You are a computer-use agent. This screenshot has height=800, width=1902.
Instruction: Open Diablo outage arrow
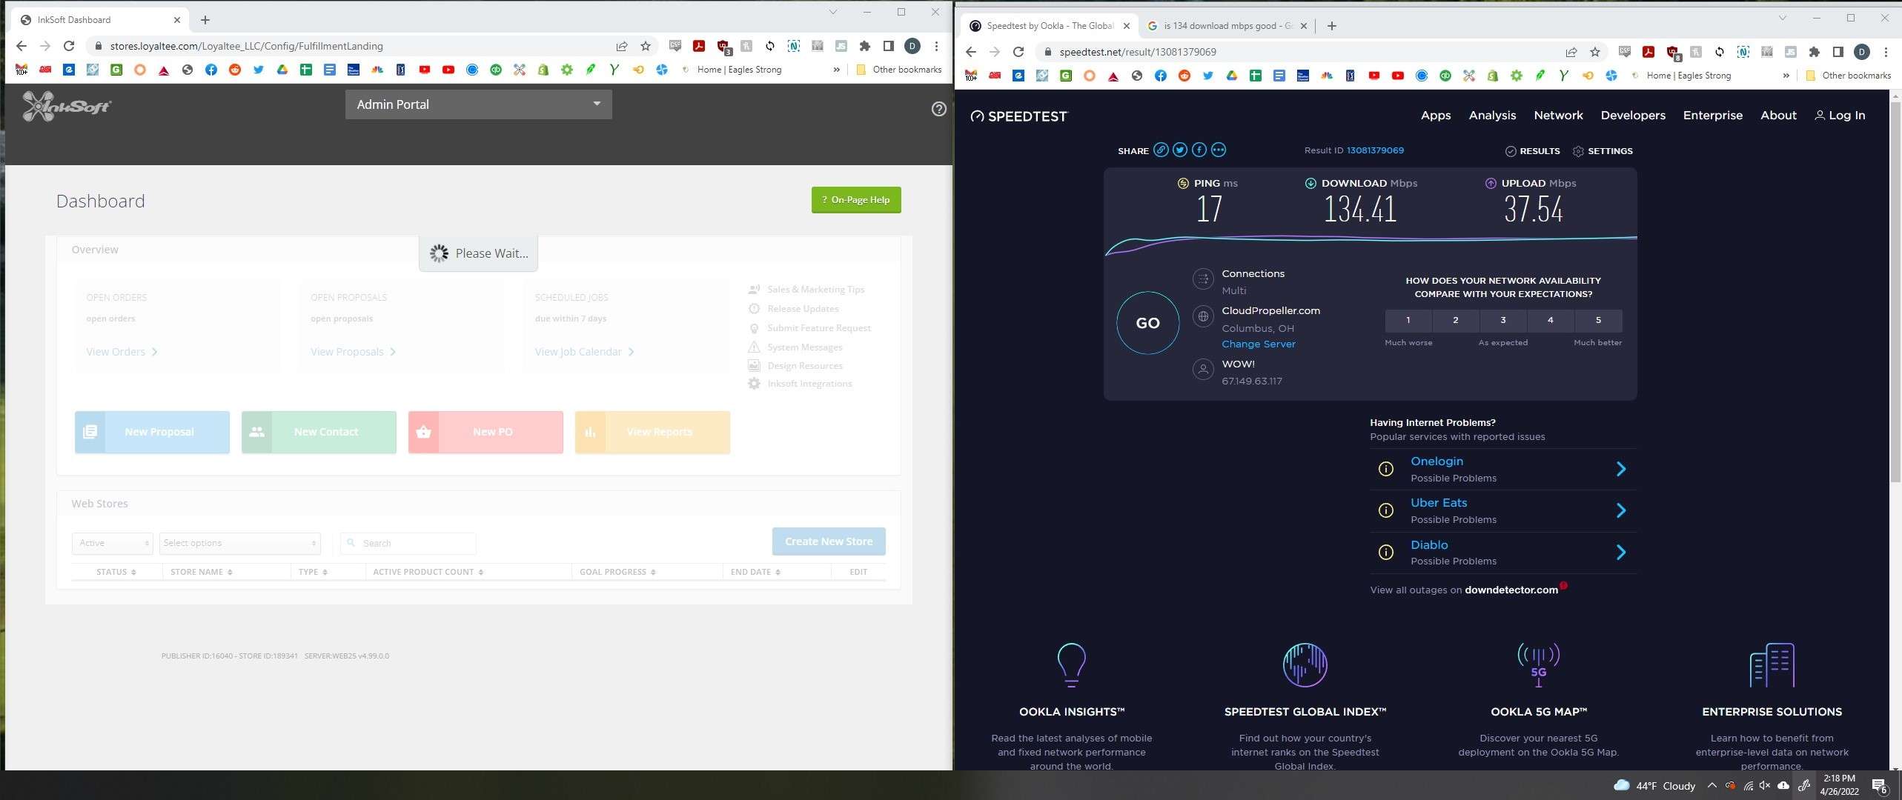[x=1621, y=552]
